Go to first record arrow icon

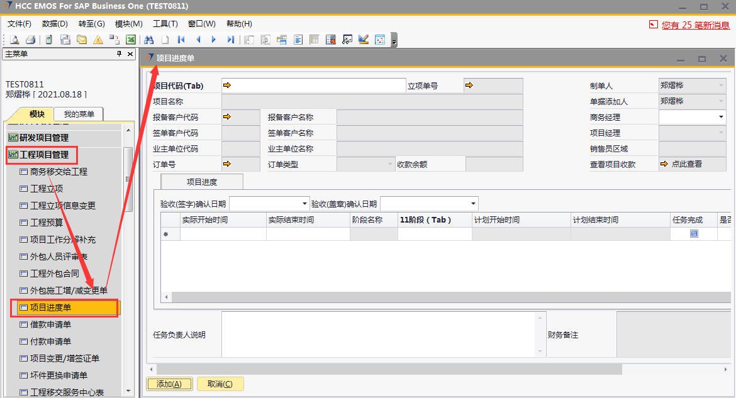[x=181, y=40]
